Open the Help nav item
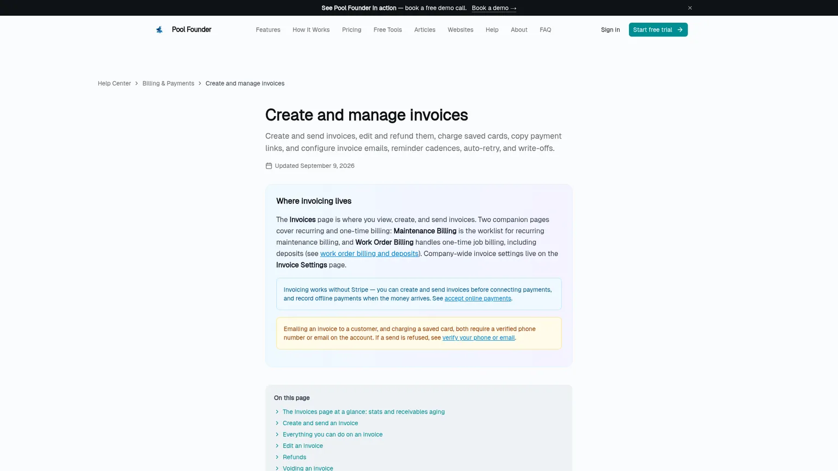 click(x=492, y=29)
